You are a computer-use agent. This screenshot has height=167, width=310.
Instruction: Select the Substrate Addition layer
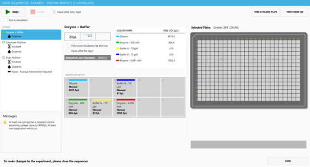[16, 42]
